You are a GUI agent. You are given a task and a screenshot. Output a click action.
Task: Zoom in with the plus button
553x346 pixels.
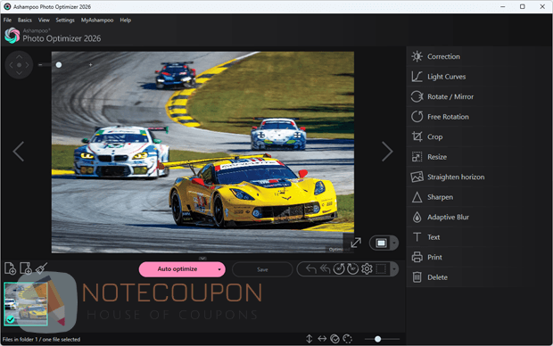(91, 65)
